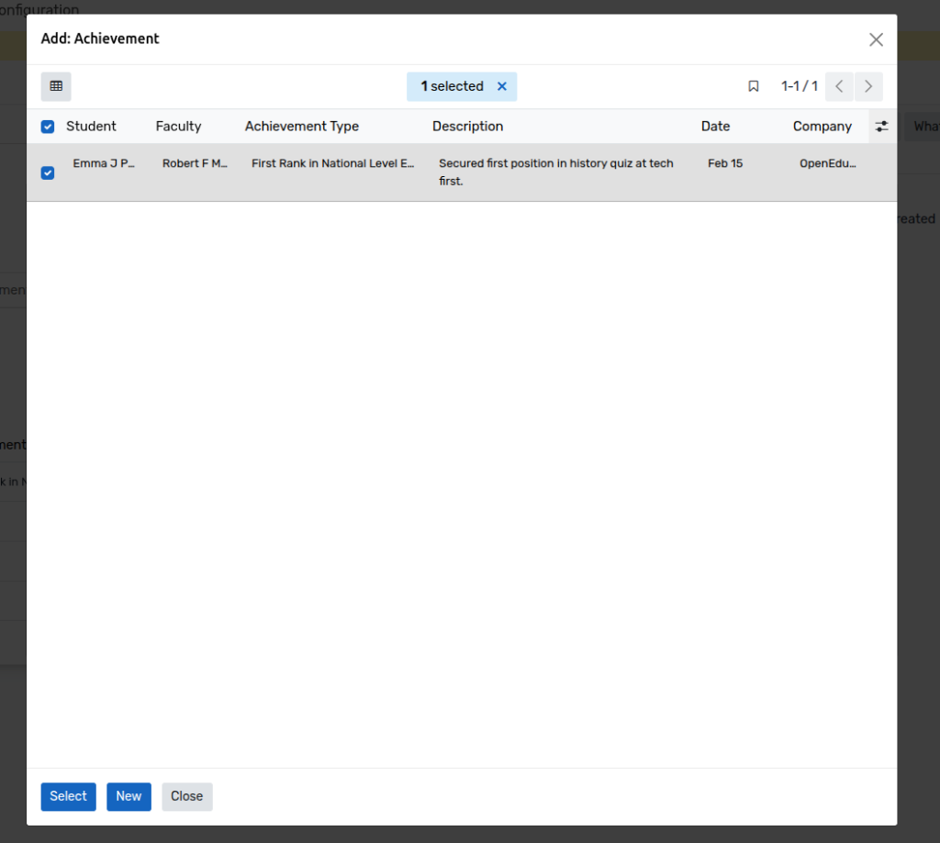The image size is (940, 843).
Task: Sort by Student column header
Action: click(x=91, y=127)
